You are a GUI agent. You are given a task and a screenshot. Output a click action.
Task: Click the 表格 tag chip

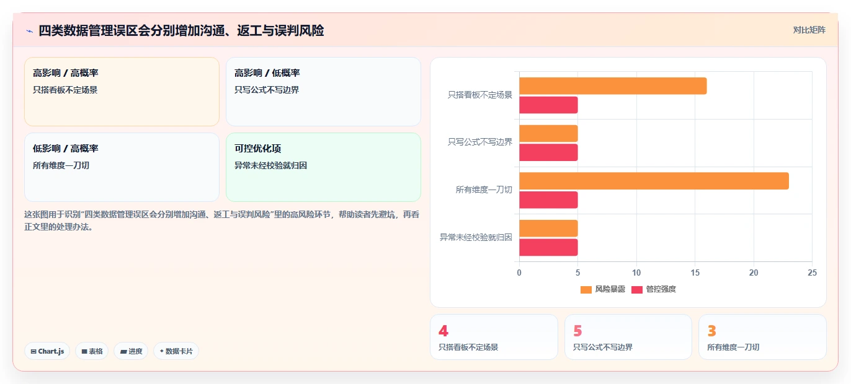pos(92,351)
